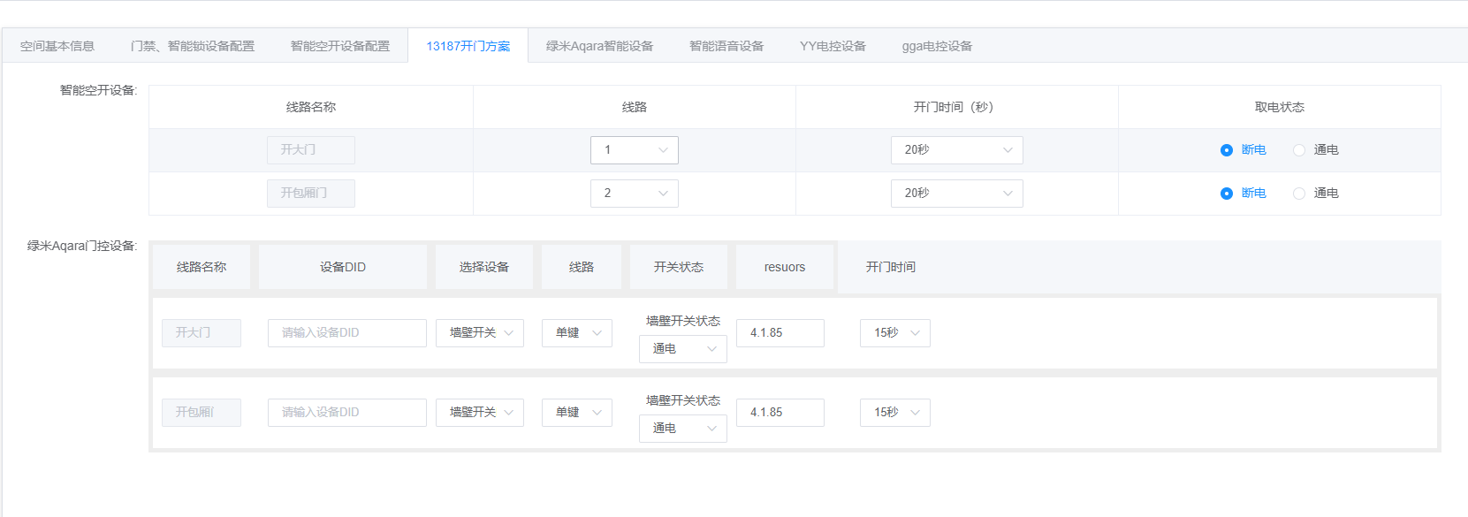
Task: Expand the 线路 dropdown showing 2
Action: coord(635,194)
